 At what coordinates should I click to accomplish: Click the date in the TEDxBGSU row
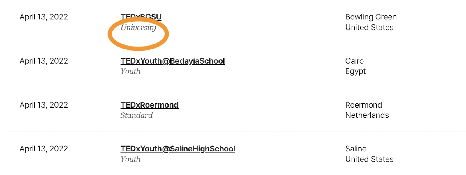44,17
